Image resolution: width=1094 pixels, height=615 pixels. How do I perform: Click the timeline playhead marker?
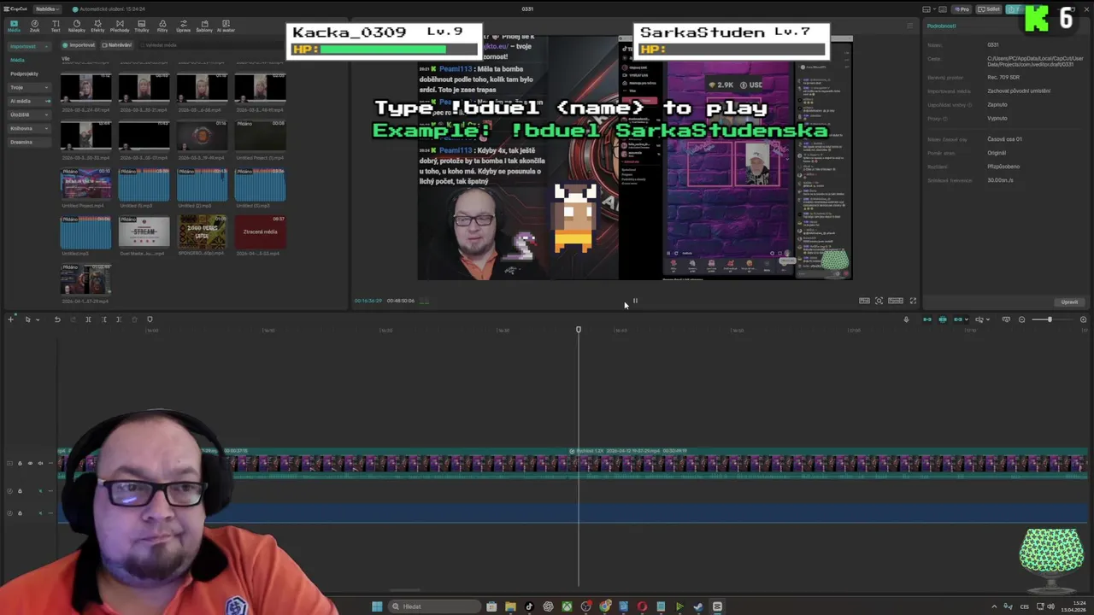pos(579,329)
